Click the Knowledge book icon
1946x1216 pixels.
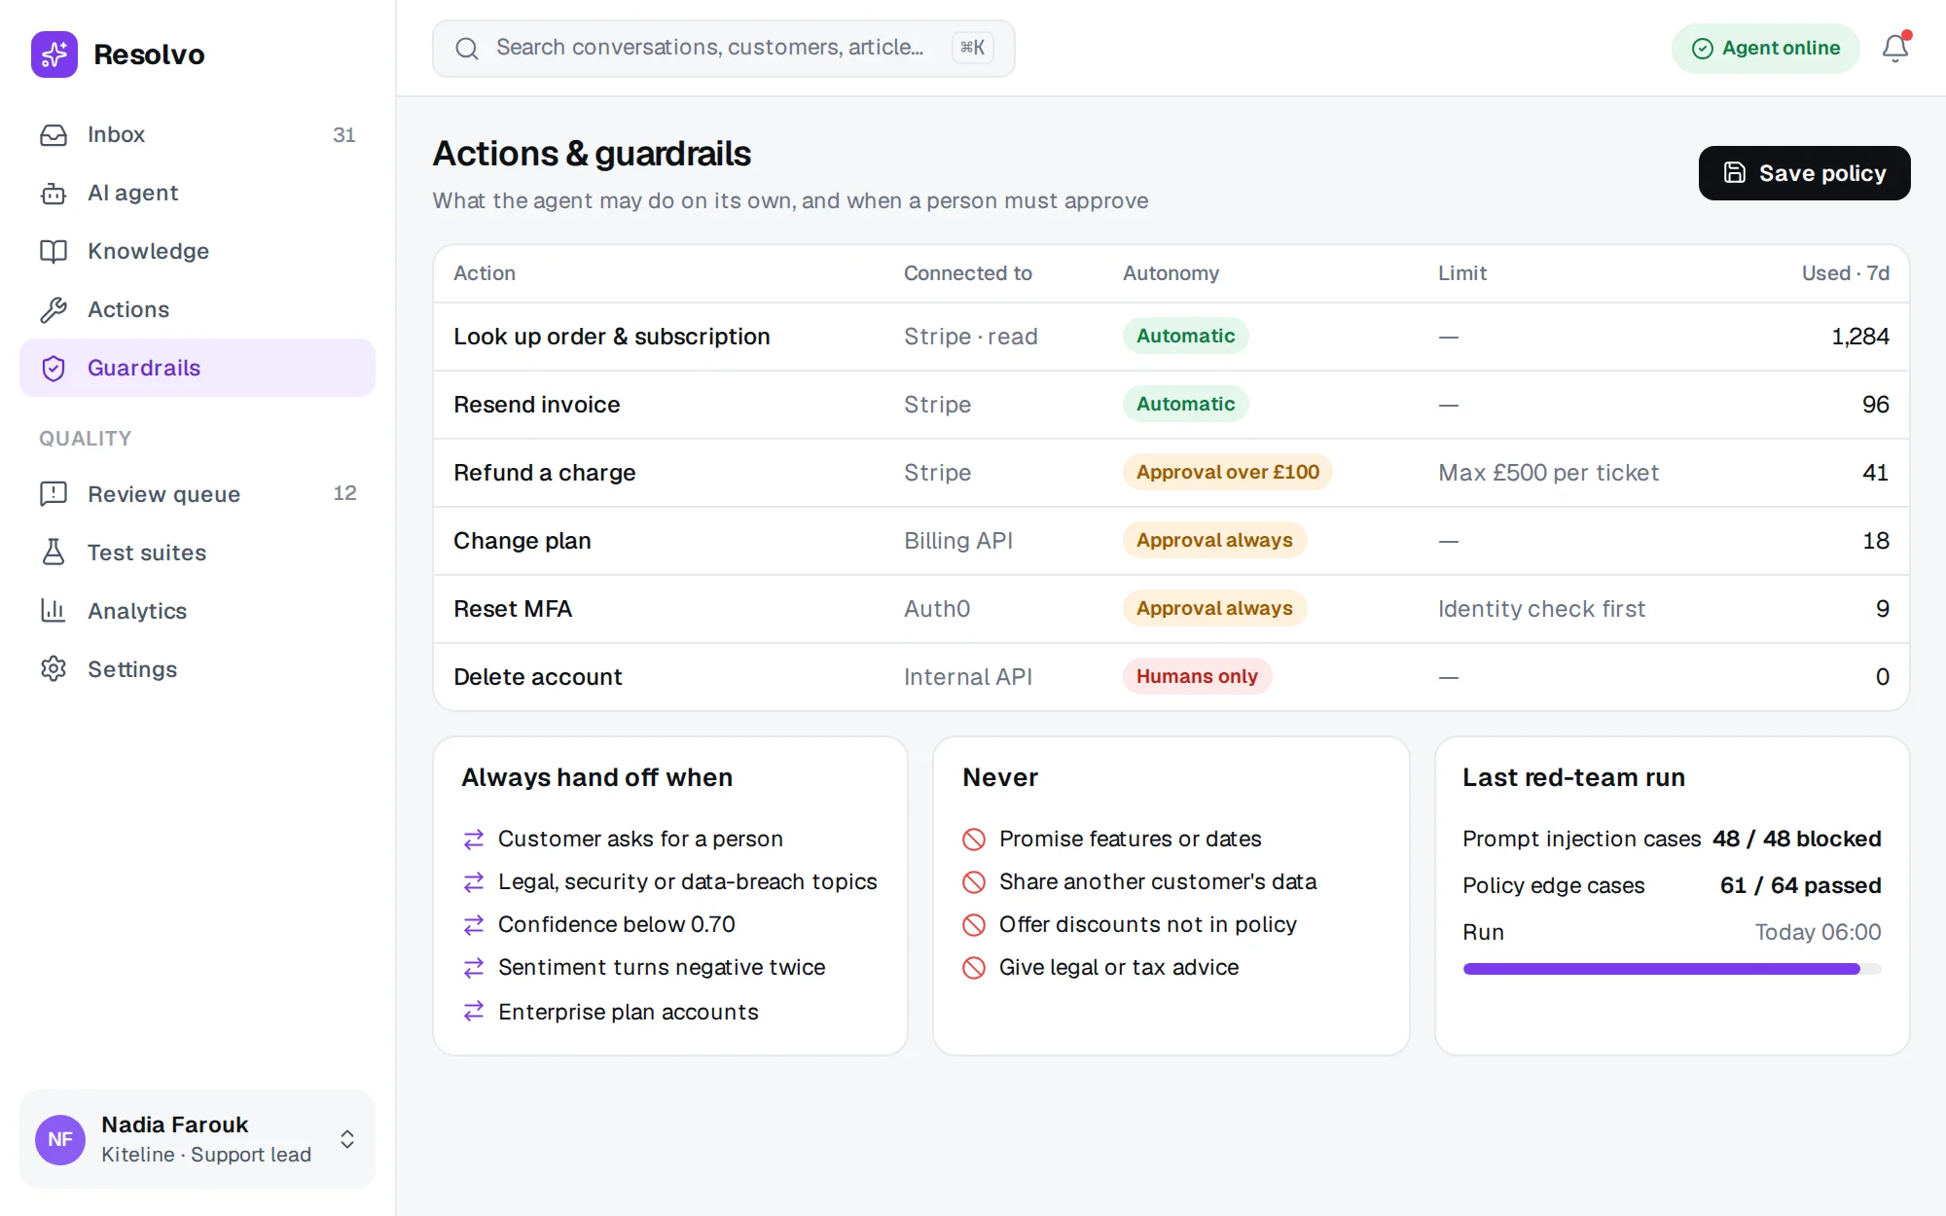54,252
